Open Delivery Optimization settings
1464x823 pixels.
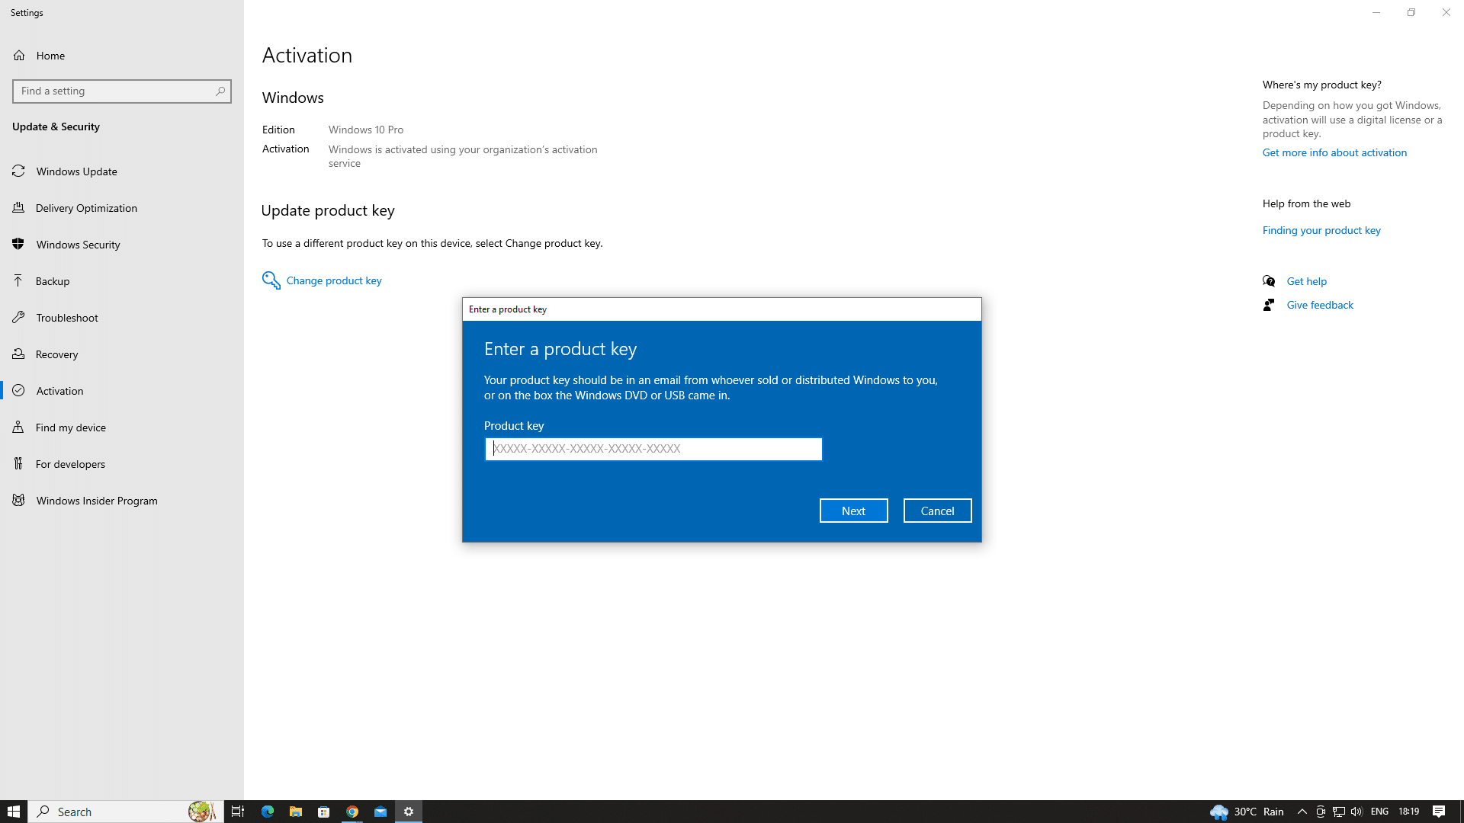tap(18, 208)
